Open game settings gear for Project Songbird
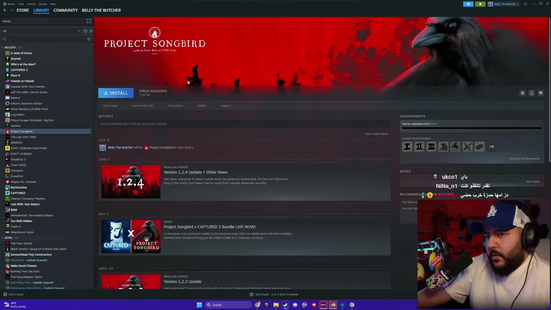This screenshot has height=310, width=551. coord(523,93)
